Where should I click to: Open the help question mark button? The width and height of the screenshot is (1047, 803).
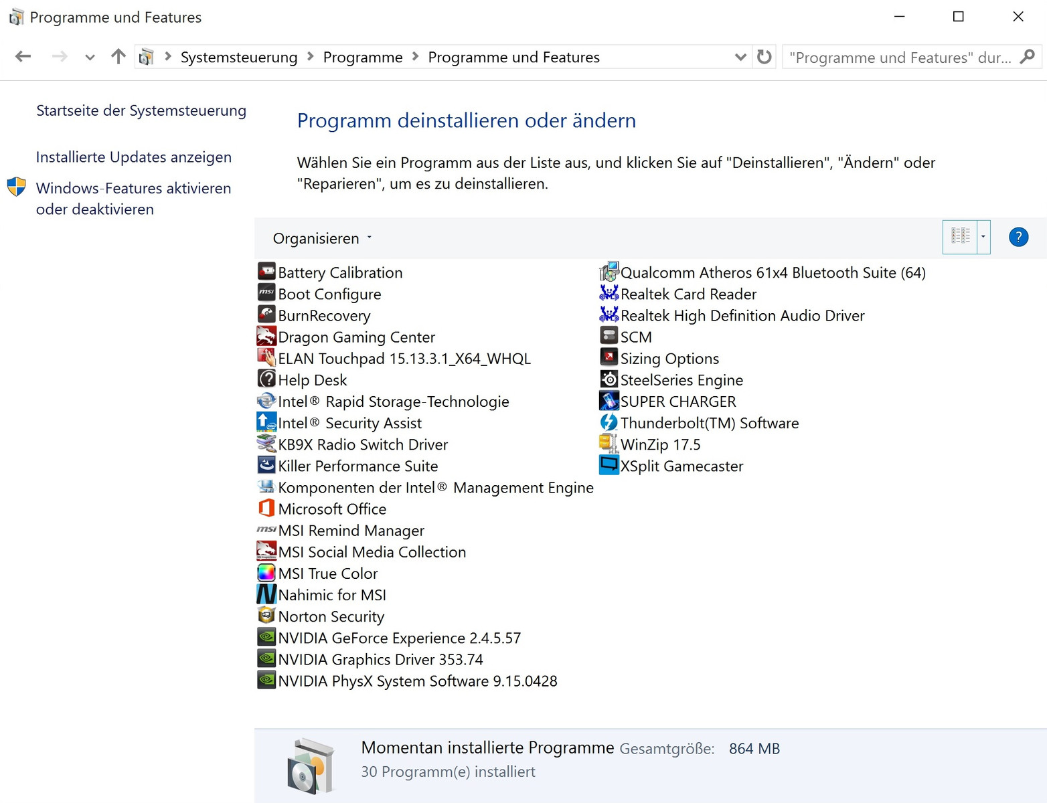(x=1018, y=237)
